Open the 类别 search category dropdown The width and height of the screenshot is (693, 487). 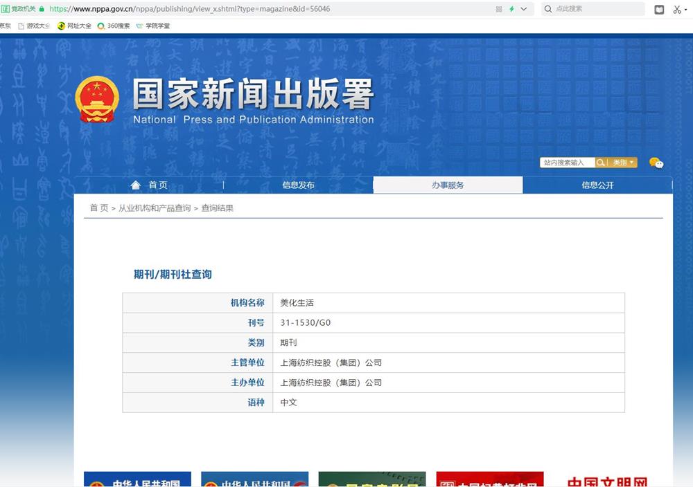[x=623, y=163]
